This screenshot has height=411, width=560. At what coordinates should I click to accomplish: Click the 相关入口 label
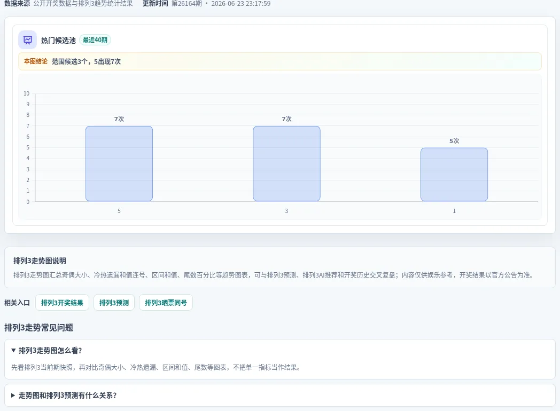click(x=17, y=303)
